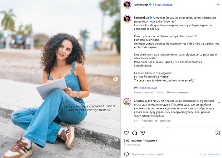This screenshot has height=158, width=222.
Task: Like anastasiia_m8's comment heart
Action: (x=219, y=102)
